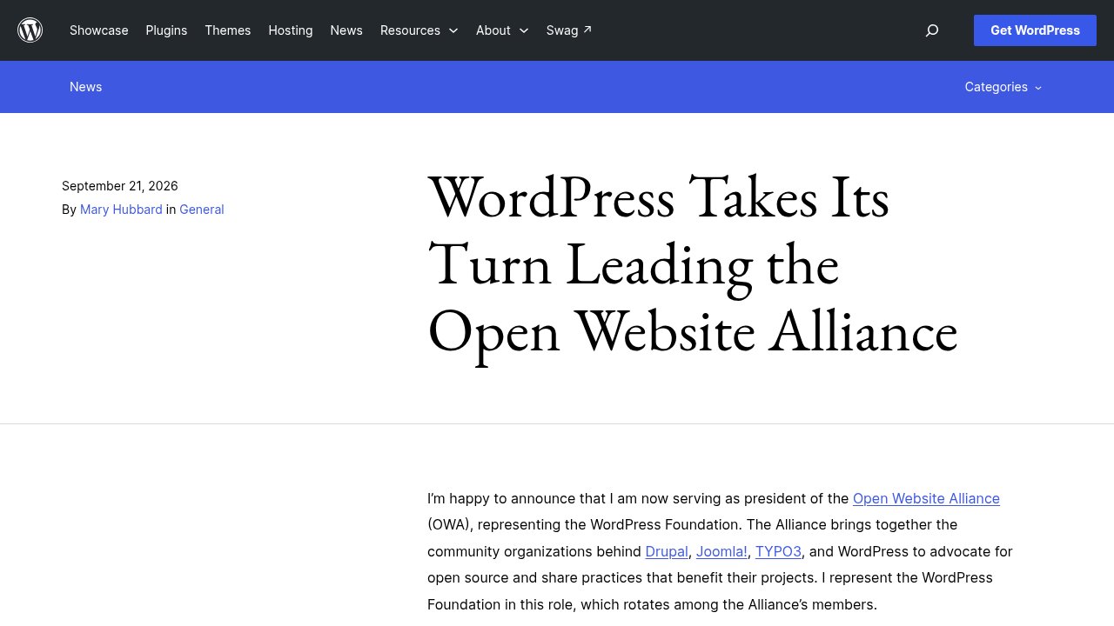Follow the Open Website Alliance link
This screenshot has width=1114, height=626.
(926, 498)
